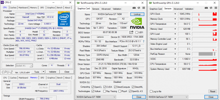Click the refresh icon in GPU-Z Sensors window
This screenshot has height=100, width=220.
pos(211,8)
